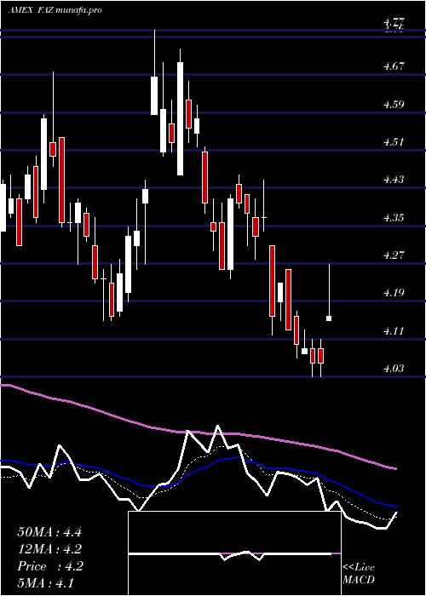Click the 50MA : 4.4 legend text

click(49, 531)
